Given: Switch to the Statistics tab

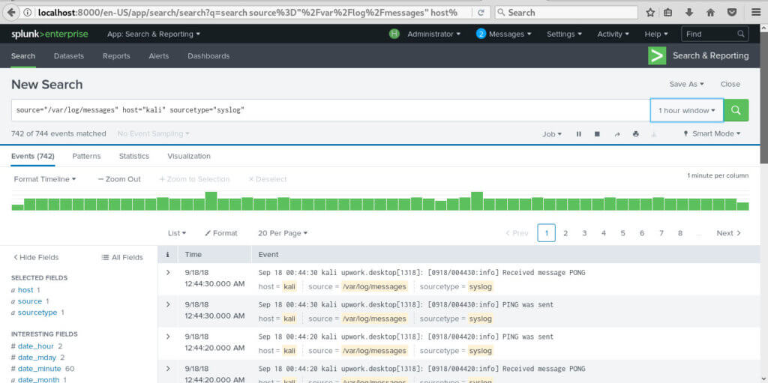Looking at the screenshot, I should [133, 156].
